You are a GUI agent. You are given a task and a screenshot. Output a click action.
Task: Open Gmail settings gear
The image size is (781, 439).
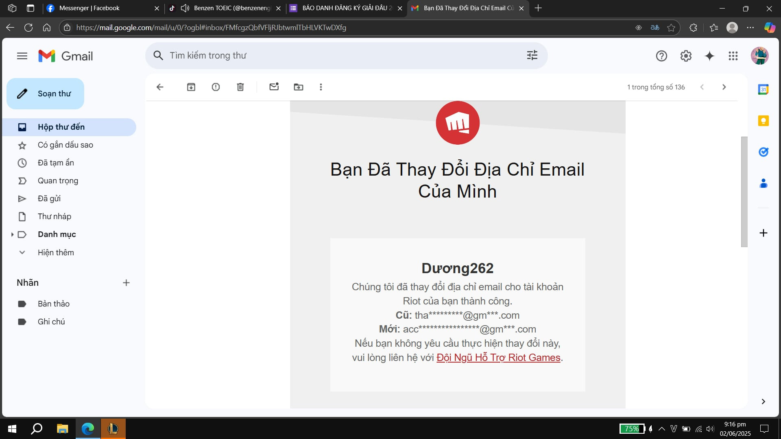686,56
